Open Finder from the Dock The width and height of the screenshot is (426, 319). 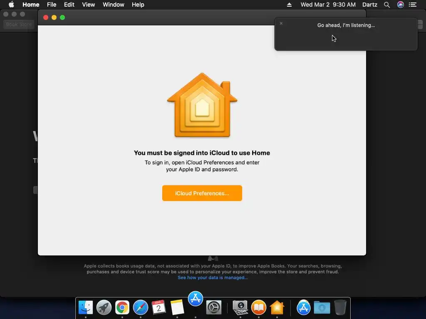[86, 307]
